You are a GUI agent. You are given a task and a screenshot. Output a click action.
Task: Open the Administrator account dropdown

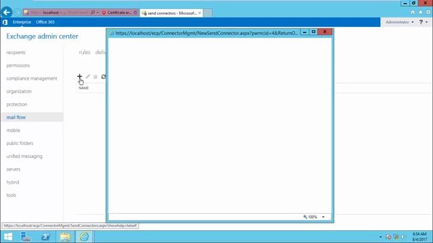pos(400,22)
